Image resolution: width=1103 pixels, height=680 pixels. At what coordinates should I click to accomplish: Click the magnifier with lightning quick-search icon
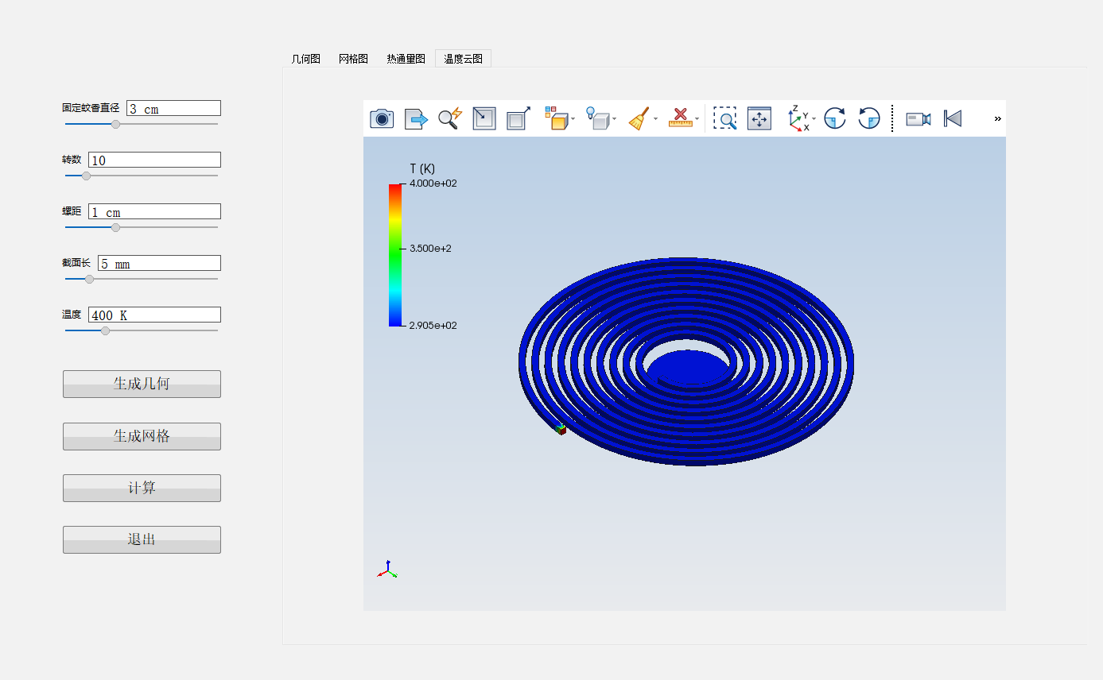pos(450,118)
